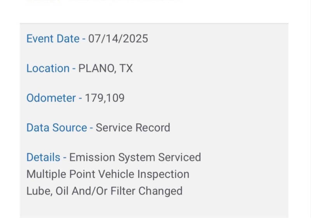
Task: Click the TX state abbreviation
Action: pyautogui.click(x=126, y=69)
